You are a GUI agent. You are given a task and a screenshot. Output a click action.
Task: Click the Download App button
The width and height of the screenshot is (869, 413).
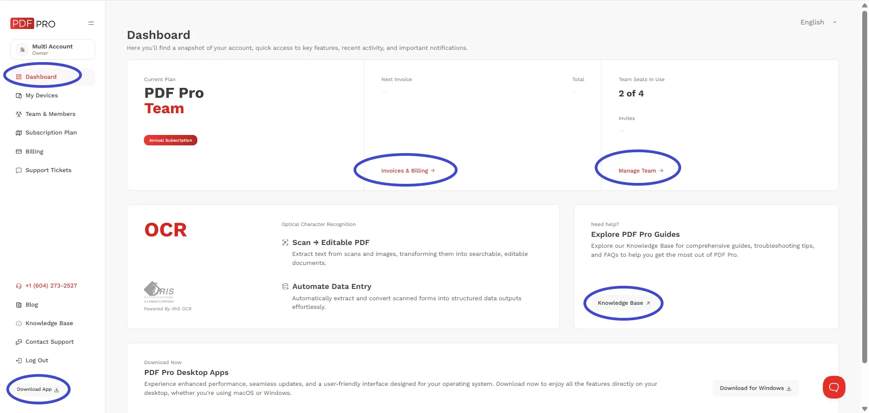coord(38,389)
